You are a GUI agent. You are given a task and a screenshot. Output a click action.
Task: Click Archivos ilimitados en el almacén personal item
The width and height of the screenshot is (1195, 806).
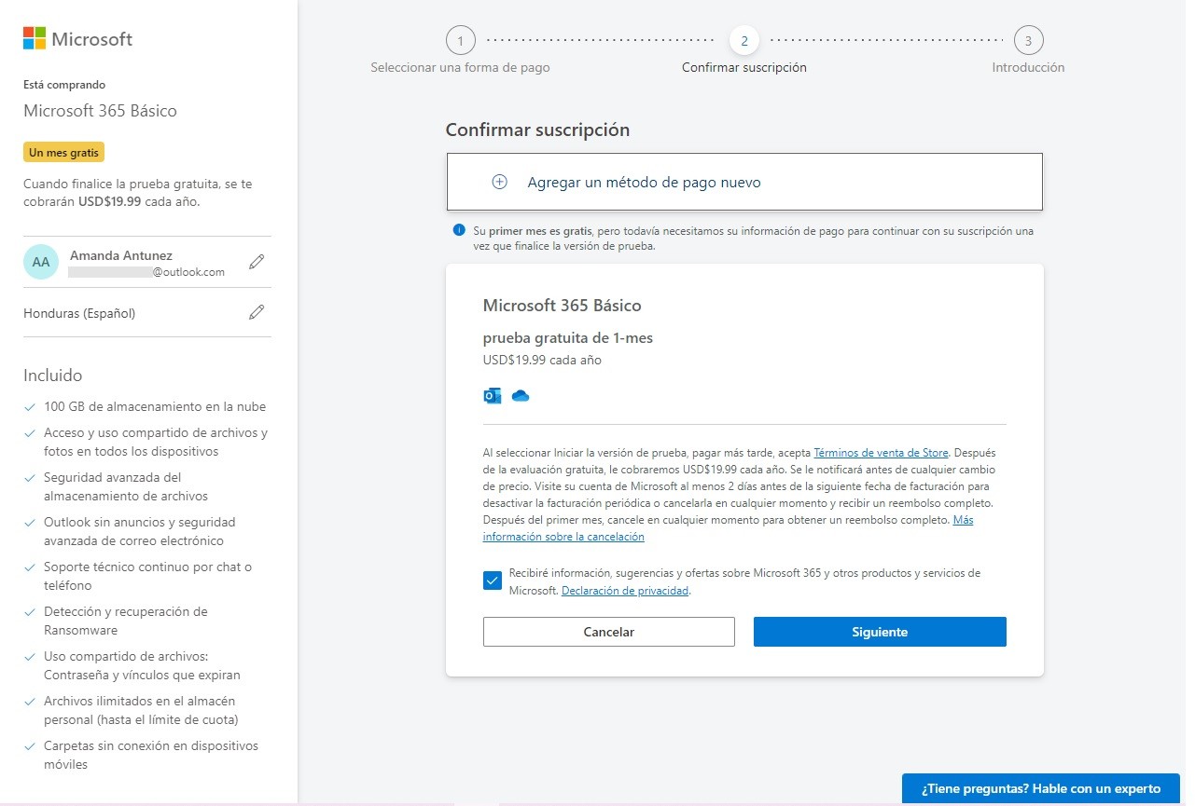(x=141, y=711)
